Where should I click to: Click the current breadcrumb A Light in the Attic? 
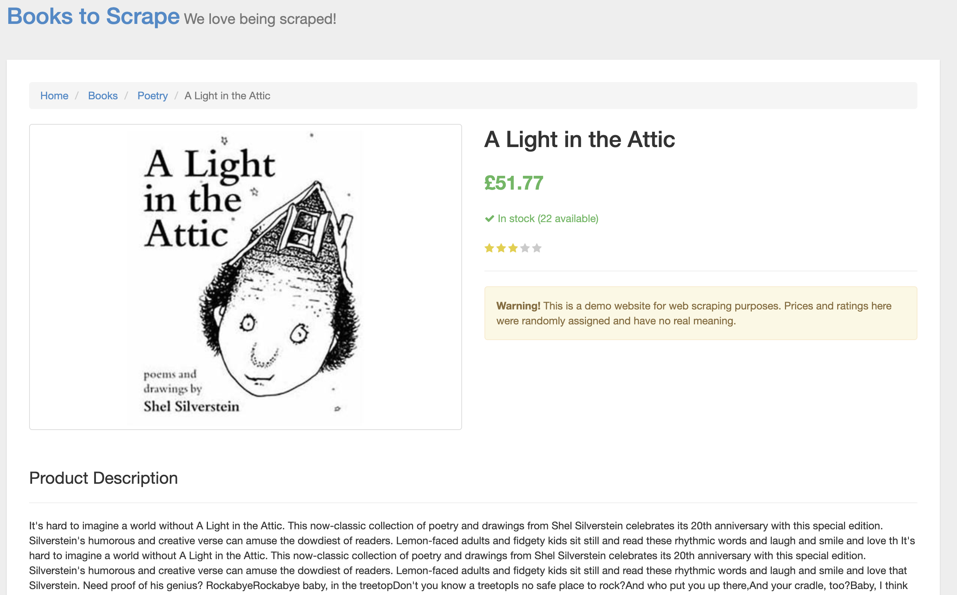click(227, 96)
